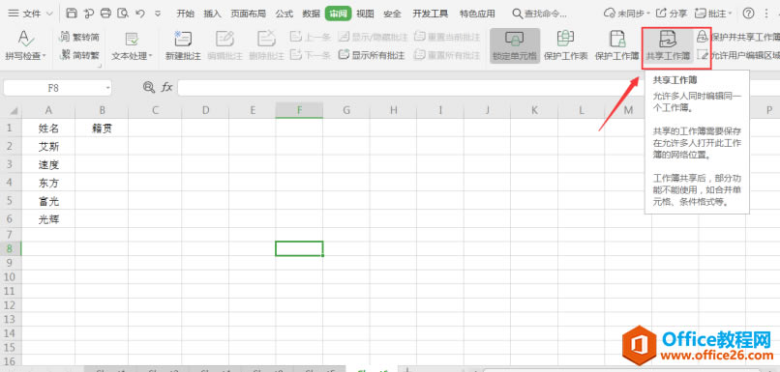Open the 批注 dropdown at top right
This screenshot has width=780, height=372.
point(714,14)
